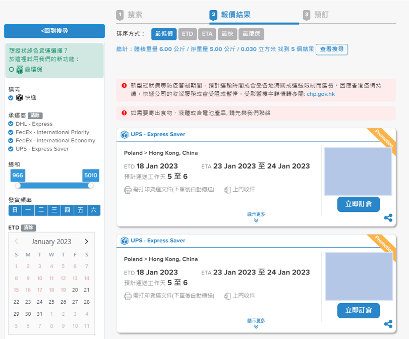Open the chp.gov.hk link
The width and height of the screenshot is (409, 339).
coord(321,94)
